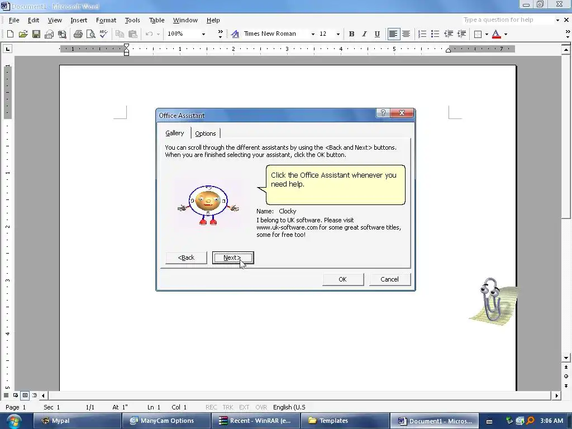Align text left

393,34
